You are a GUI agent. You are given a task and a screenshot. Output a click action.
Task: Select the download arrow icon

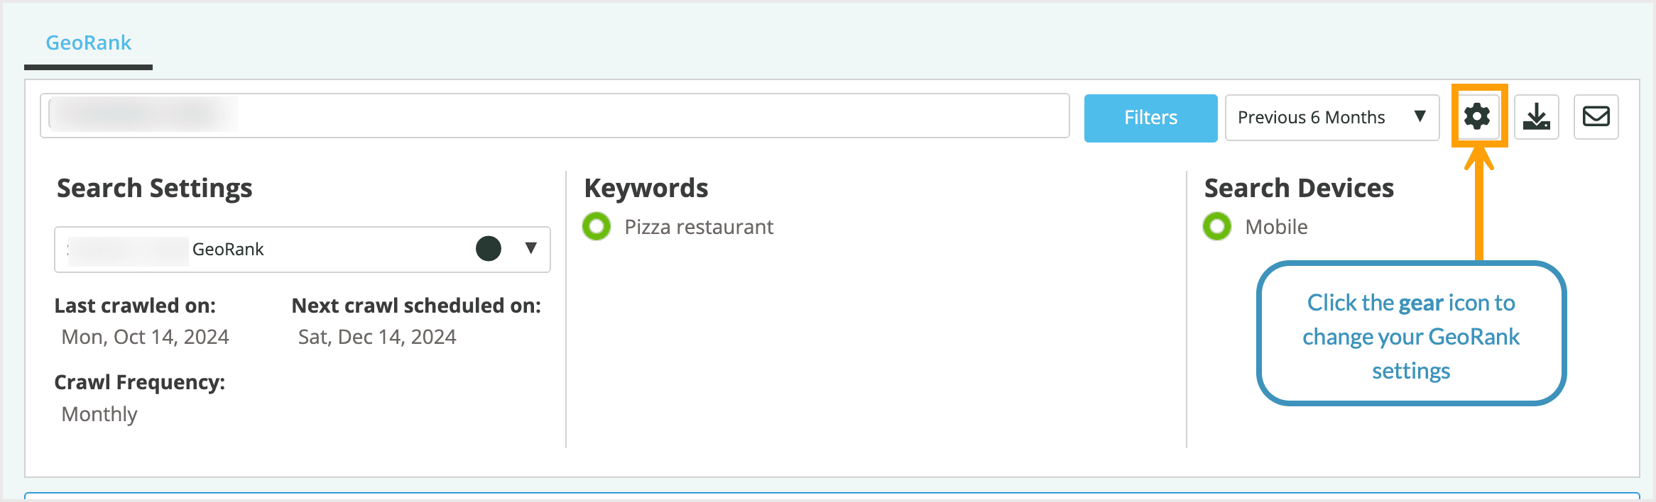pos(1536,117)
